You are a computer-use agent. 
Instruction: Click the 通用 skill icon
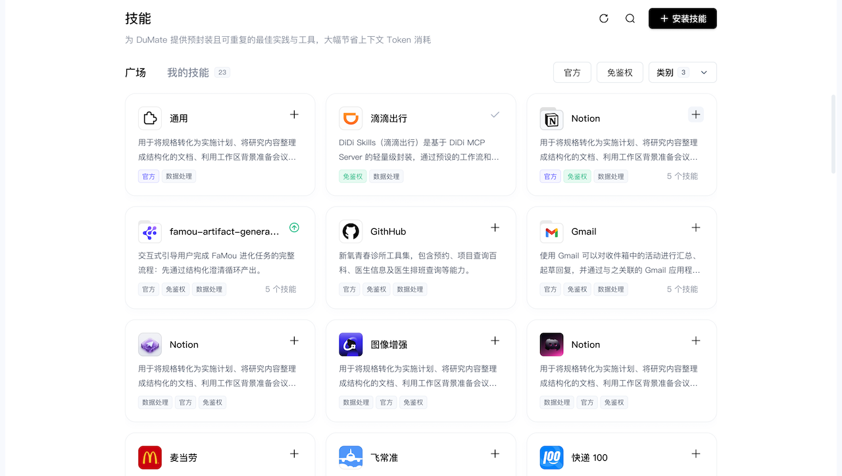pos(150,118)
